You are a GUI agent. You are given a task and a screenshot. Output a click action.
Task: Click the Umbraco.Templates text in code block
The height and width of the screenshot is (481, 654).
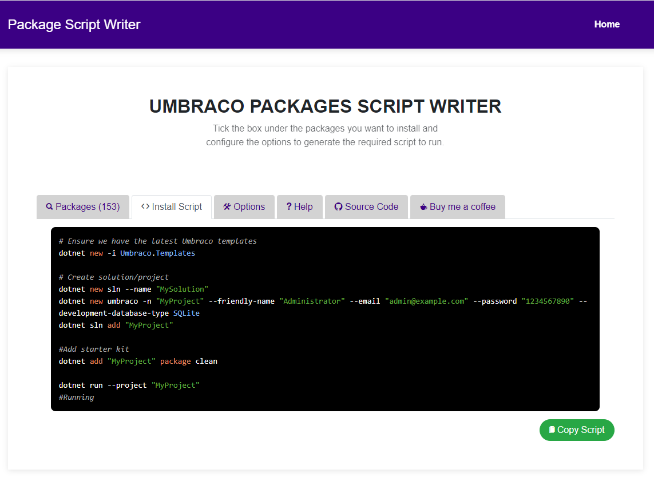(157, 253)
